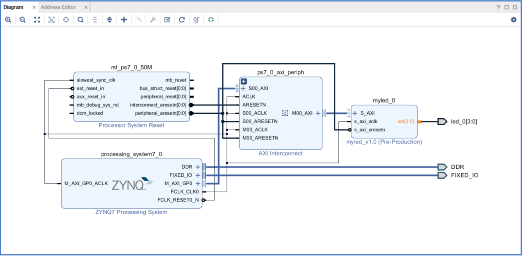This screenshot has height=256, width=523.
Task: Float the diagram window icon
Action: pos(516,7)
